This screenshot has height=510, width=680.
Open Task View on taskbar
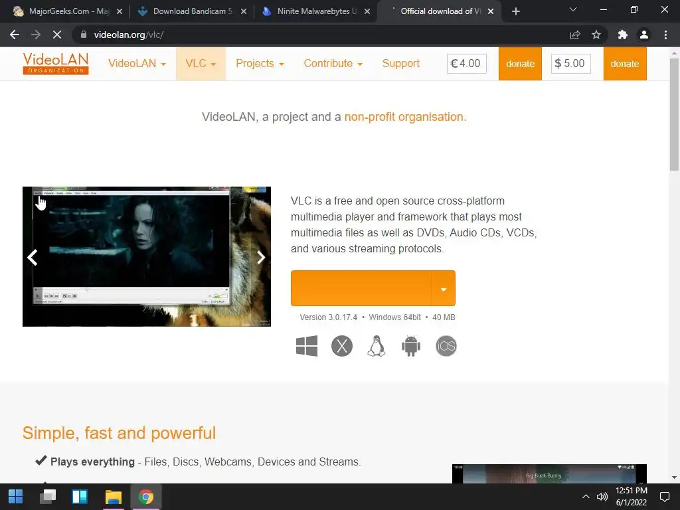[x=48, y=497]
